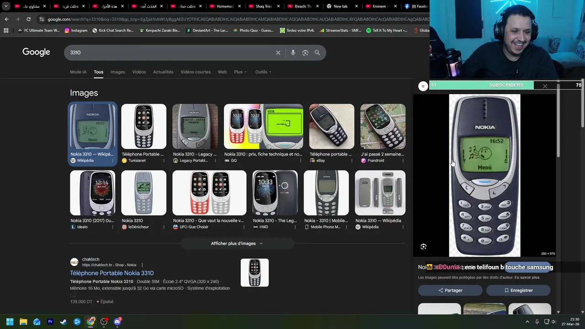Click the Enregistrer save button
Screen dimensions: 585x329
[518, 290]
